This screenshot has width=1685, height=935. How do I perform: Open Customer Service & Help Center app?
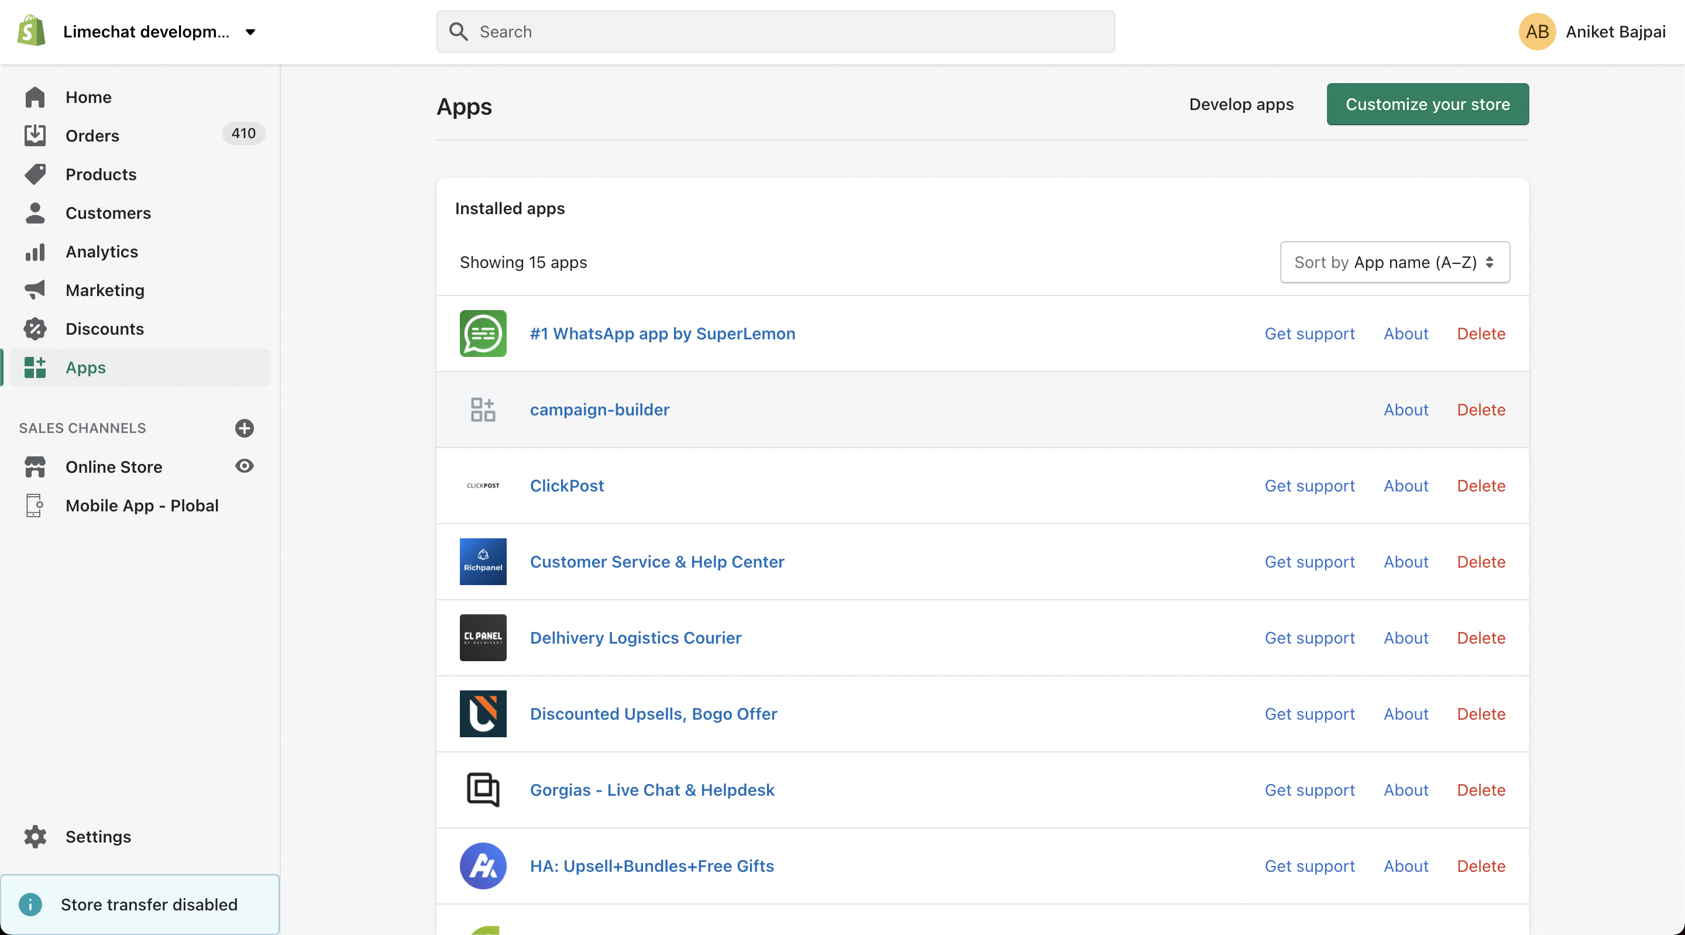[x=656, y=561]
